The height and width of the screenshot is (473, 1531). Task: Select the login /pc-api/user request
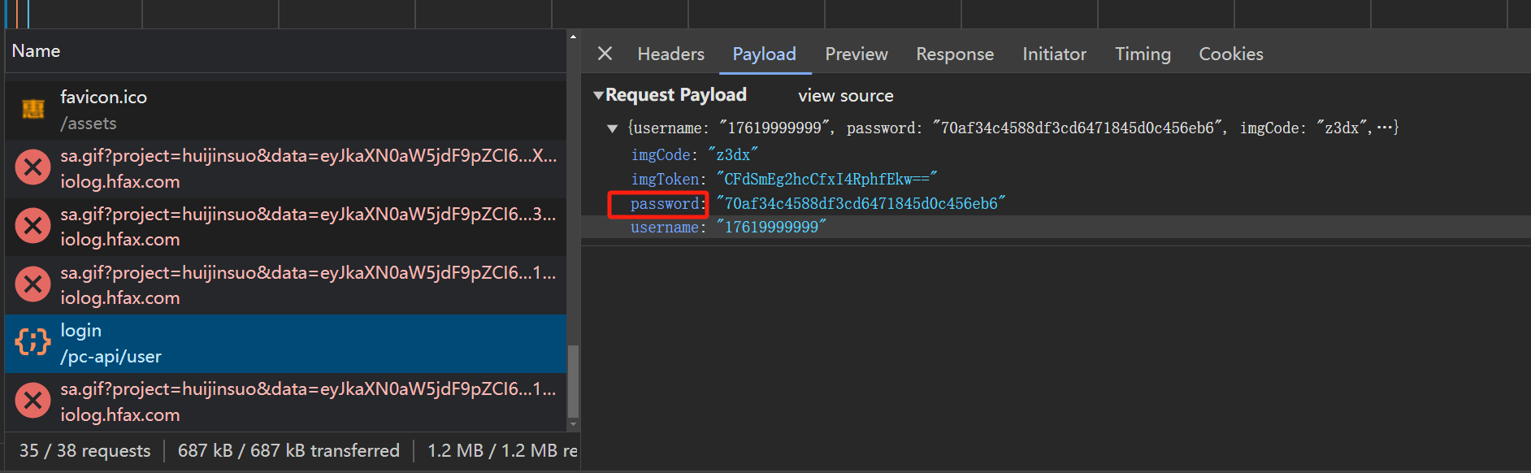(x=285, y=344)
